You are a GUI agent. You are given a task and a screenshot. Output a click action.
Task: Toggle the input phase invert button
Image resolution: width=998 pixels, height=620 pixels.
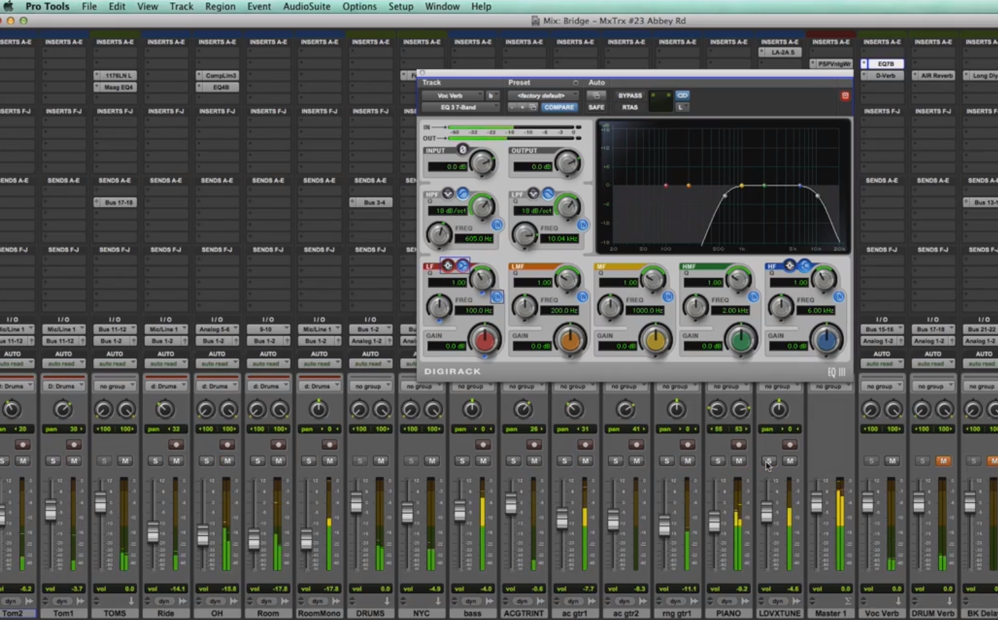462,150
